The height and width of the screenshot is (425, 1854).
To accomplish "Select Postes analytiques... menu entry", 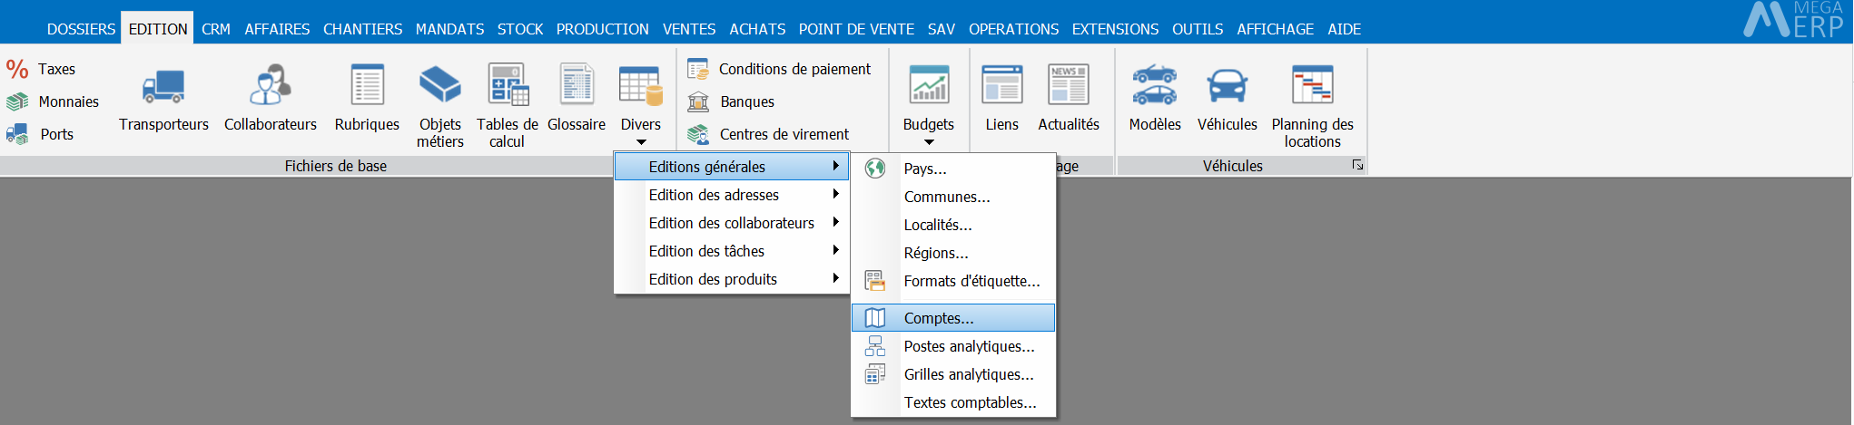I will (x=969, y=346).
